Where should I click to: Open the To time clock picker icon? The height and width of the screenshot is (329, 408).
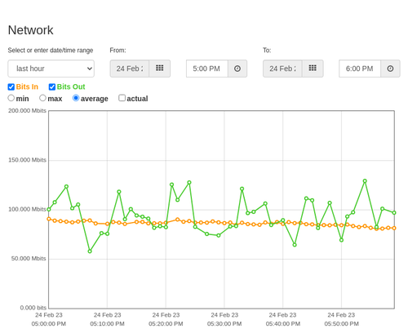(x=390, y=69)
